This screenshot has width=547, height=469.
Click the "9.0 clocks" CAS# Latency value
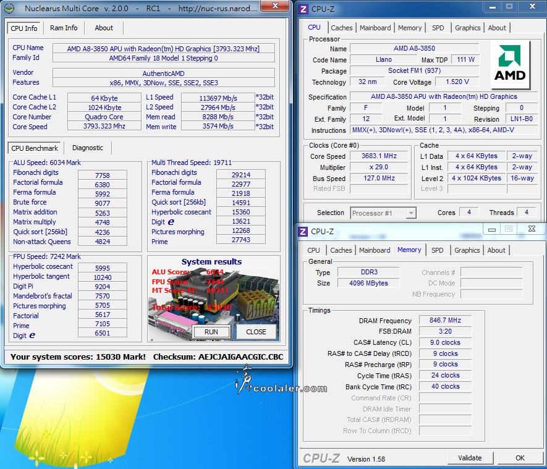point(445,342)
